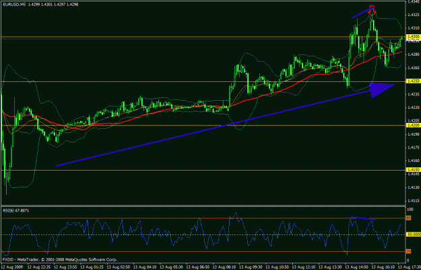
Task: Select the 1.4205 price scale value
Action: click(x=414, y=121)
